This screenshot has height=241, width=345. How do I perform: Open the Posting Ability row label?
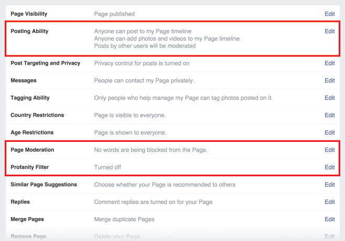pyautogui.click(x=29, y=31)
